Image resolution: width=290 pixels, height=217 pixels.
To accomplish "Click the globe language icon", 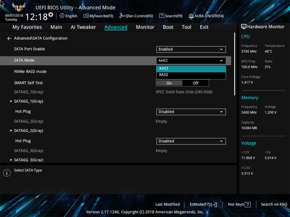I will (x=62, y=16).
